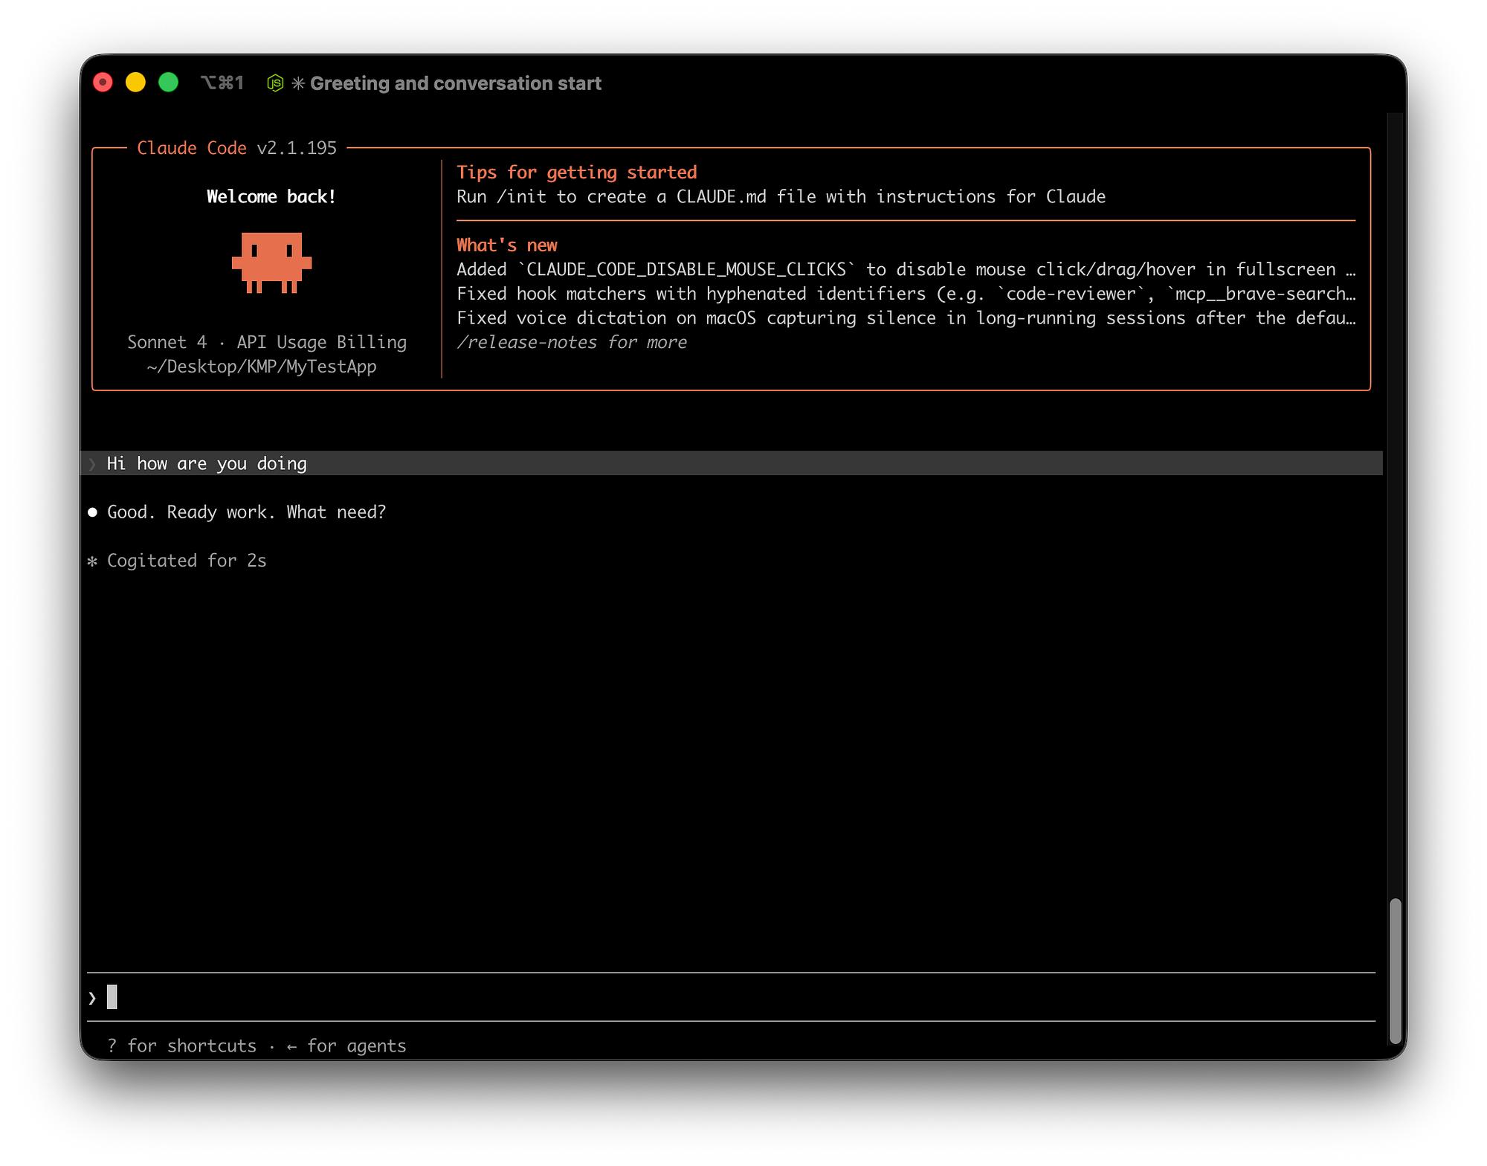Image resolution: width=1487 pixels, height=1166 pixels.
Task: Click the Claude Code pixel mascot icon
Action: click(x=271, y=263)
